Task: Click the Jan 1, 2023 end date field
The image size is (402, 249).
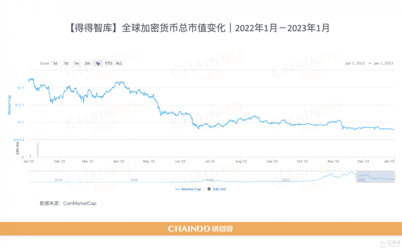Action: [x=383, y=63]
